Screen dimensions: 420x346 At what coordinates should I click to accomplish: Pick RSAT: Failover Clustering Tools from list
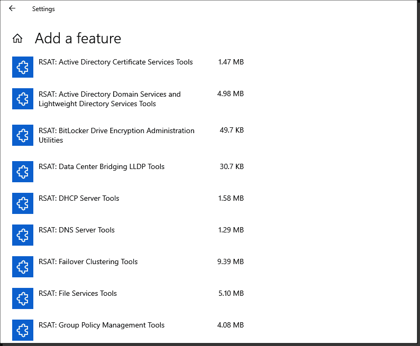point(88,262)
